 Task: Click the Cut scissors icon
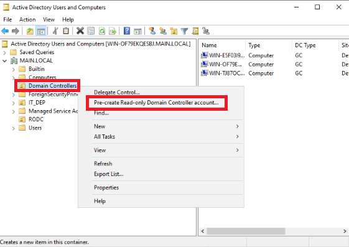point(55,31)
